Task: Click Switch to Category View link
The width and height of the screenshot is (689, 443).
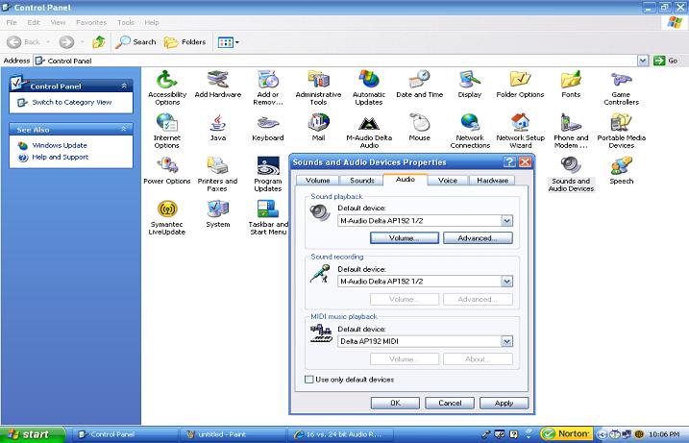Action: (x=72, y=102)
